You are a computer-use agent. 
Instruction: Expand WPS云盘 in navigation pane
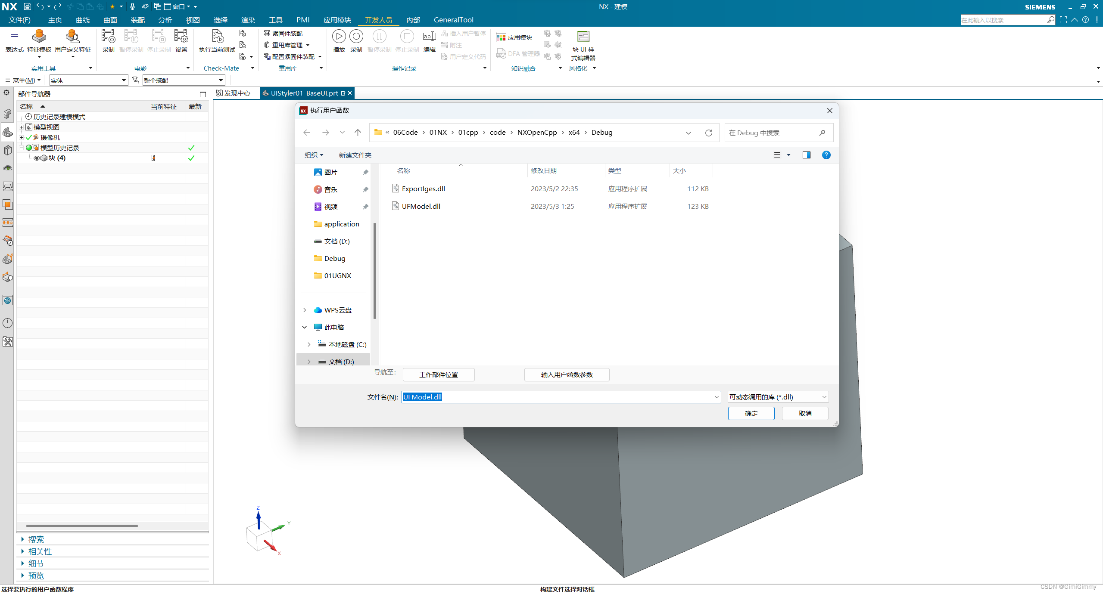[305, 310]
